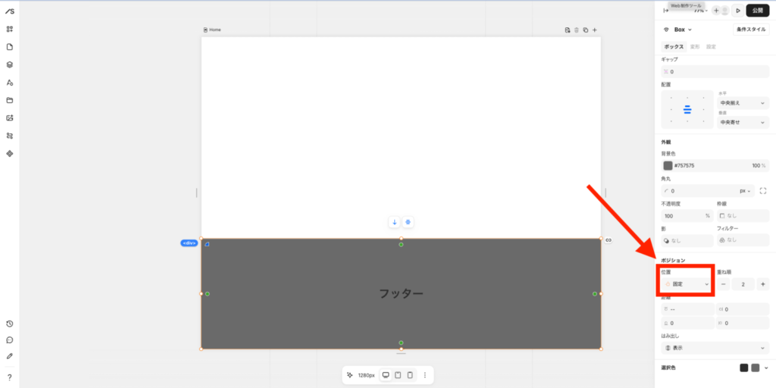Click the add elements grid icon

10,30
